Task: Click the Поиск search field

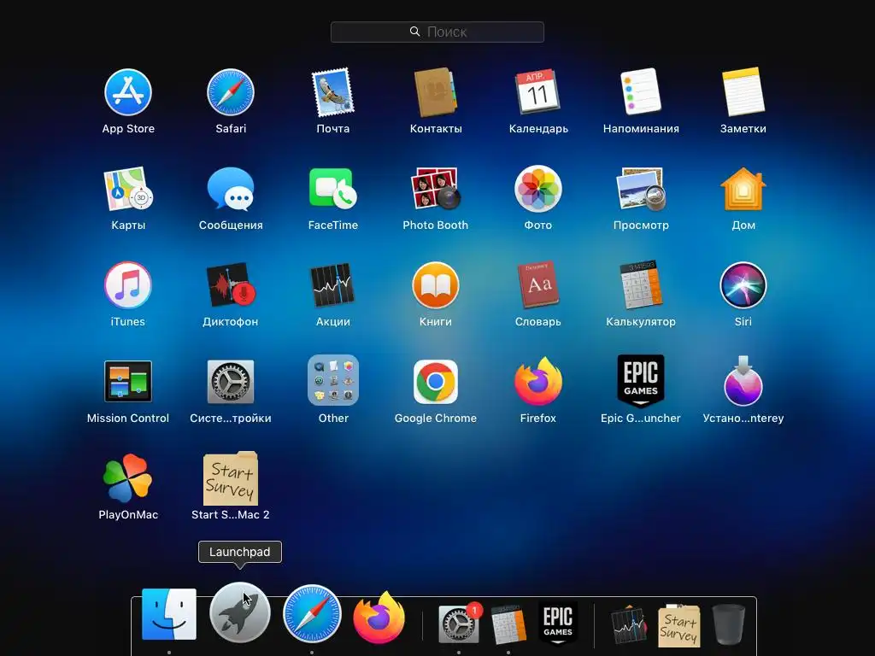Action: pos(437,32)
